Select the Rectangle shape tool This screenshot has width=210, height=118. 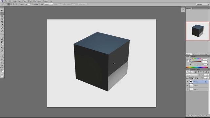pos(2,60)
